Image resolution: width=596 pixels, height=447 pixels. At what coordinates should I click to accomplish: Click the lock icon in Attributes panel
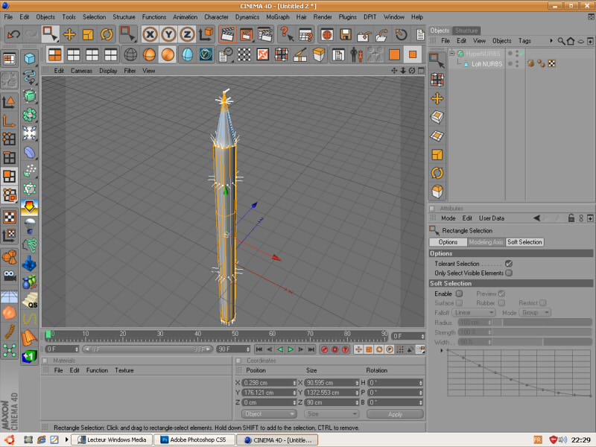click(570, 218)
